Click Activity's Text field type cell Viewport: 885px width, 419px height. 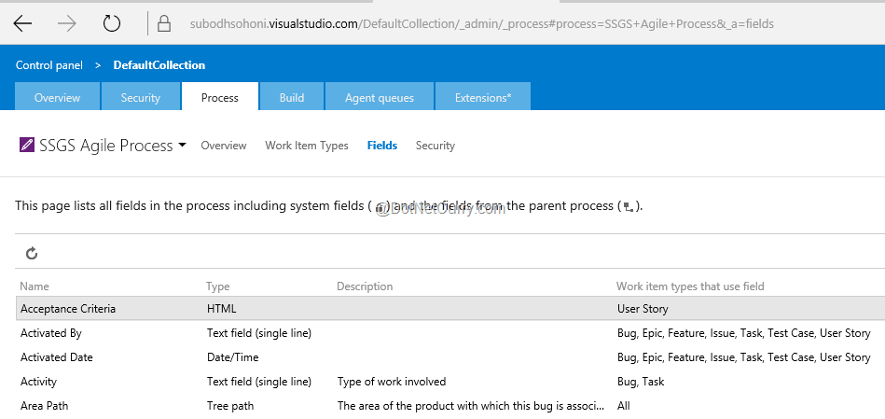coord(259,382)
